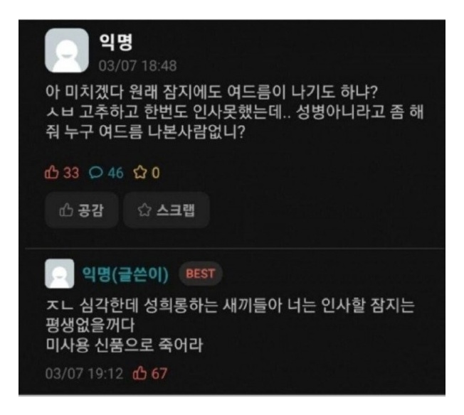Click the comment like count 67
Image resolution: width=464 pixels, height=415 pixels.
pyautogui.click(x=159, y=374)
